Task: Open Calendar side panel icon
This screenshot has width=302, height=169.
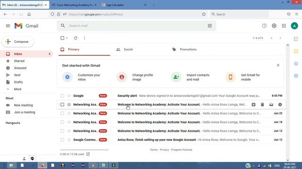Action: (296, 39)
